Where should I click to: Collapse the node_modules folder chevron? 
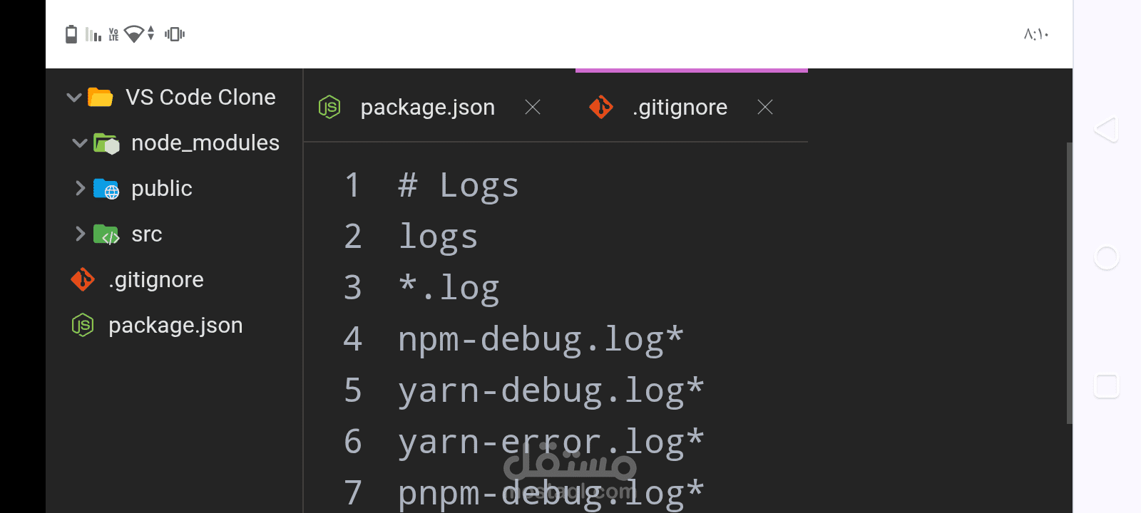click(x=80, y=143)
